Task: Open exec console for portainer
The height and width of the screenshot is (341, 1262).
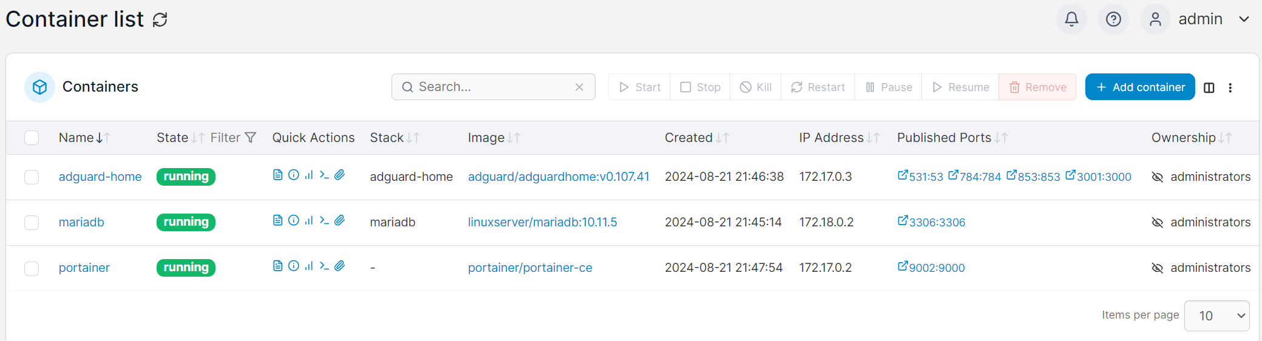Action: point(324,266)
